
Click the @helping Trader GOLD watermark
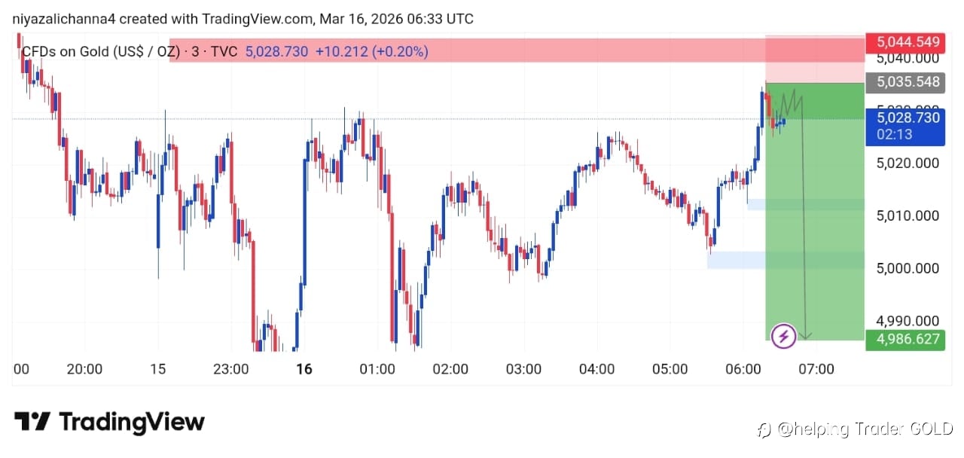(856, 429)
